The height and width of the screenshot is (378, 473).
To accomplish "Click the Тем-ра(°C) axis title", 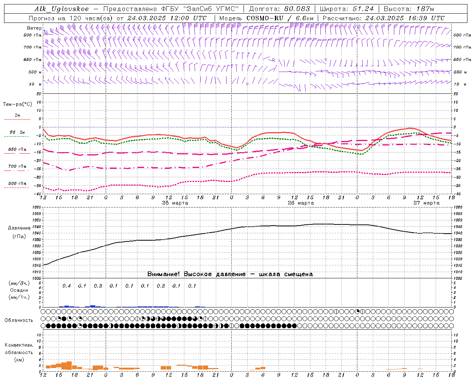I will coord(17,104).
